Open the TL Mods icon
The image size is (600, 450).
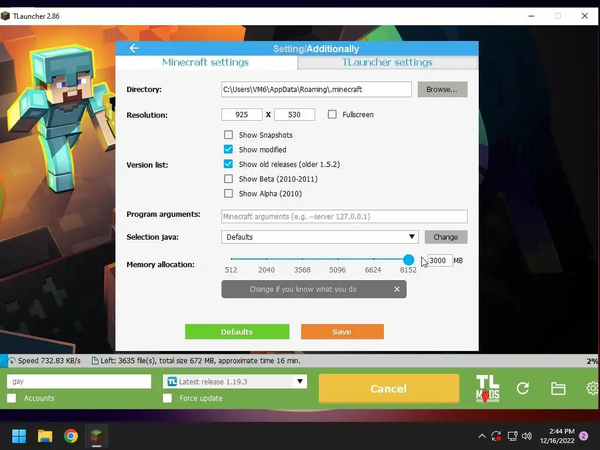coord(487,388)
